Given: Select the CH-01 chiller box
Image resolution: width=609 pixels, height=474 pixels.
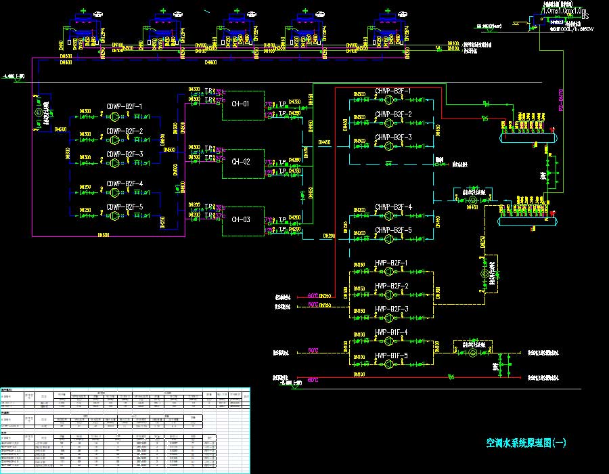Looking at the screenshot, I should [x=243, y=106].
